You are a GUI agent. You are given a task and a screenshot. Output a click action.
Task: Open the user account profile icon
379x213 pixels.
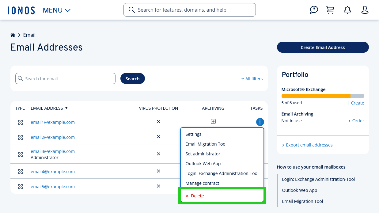365,10
